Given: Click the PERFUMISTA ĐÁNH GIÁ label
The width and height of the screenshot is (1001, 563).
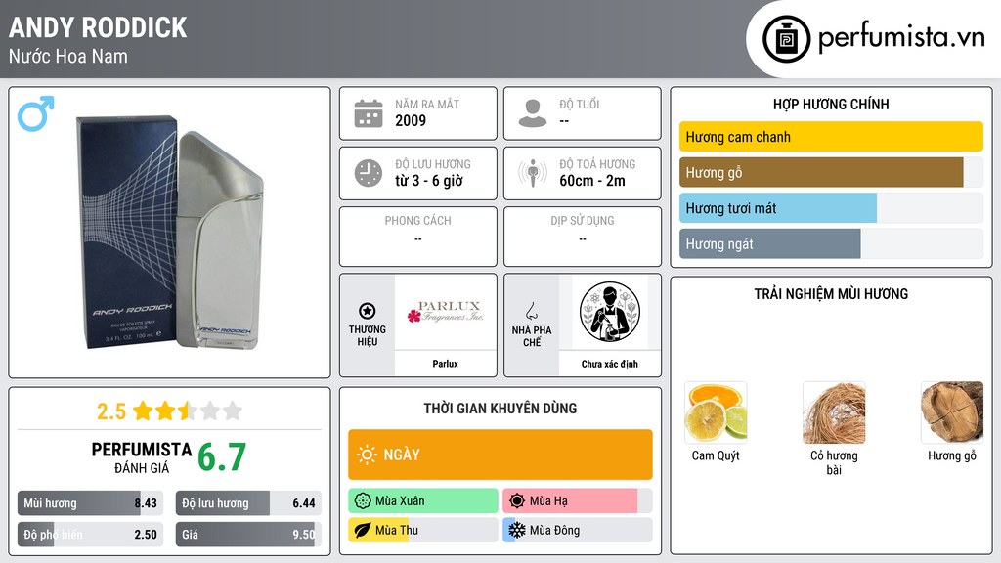Looking at the screenshot, I should (142, 457).
